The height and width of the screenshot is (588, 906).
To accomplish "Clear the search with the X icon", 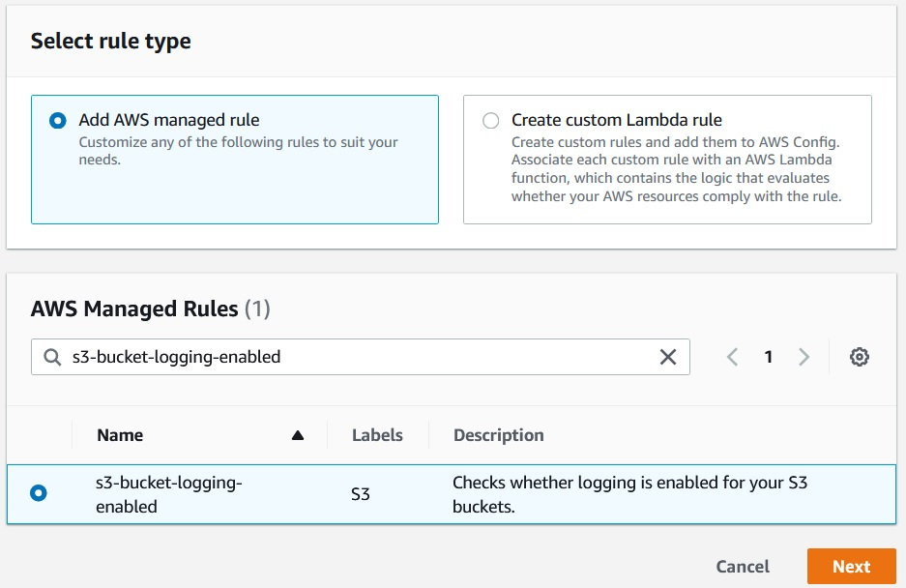I will click(x=667, y=357).
